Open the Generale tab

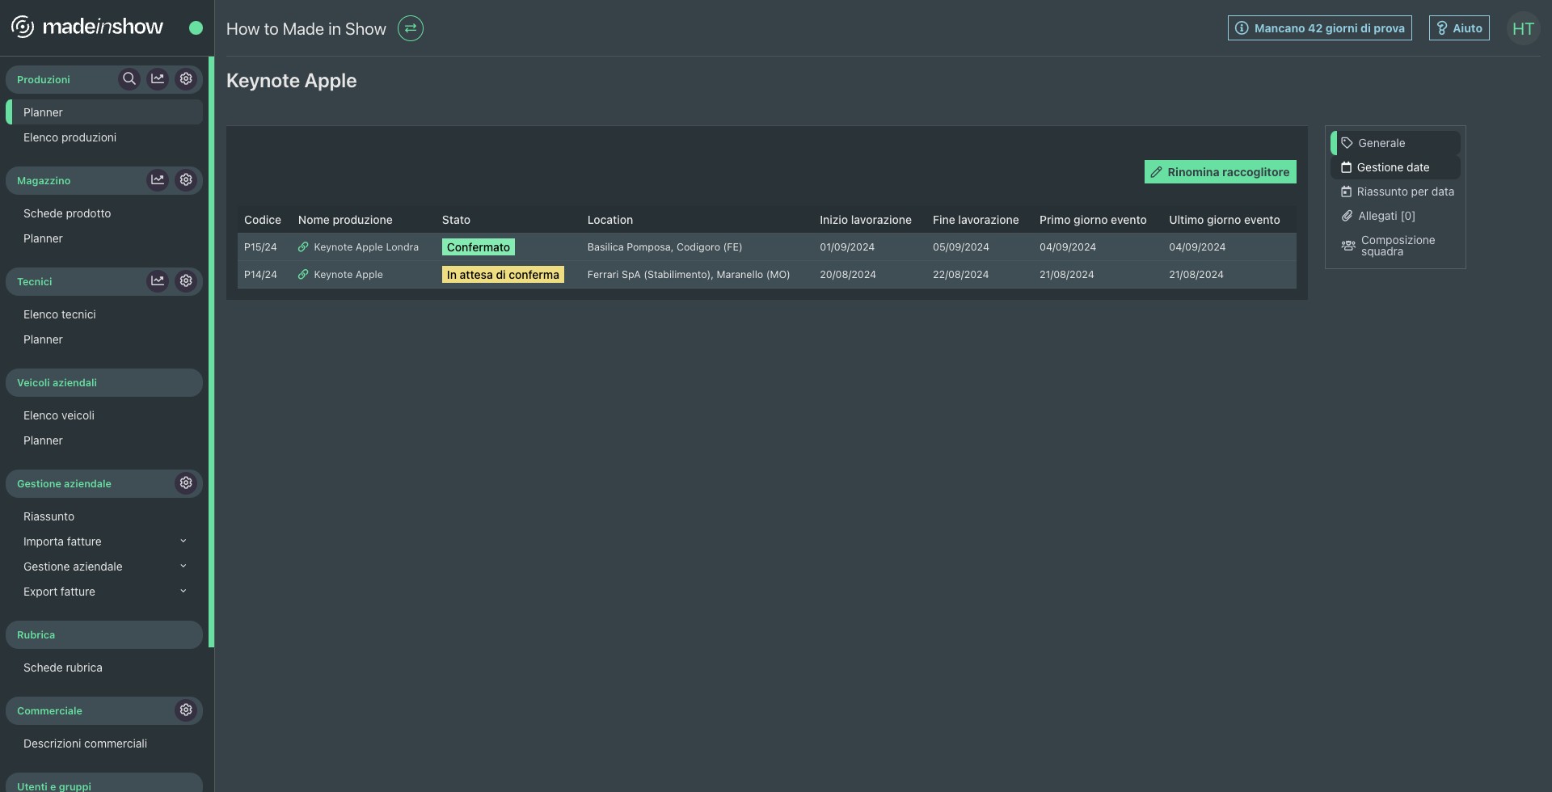(1395, 143)
